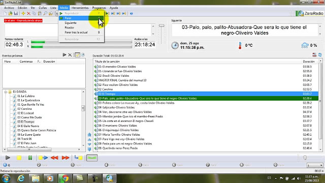The width and height of the screenshot is (325, 183).
Task: Toggle the highlighted events enable button
Action: [x=77, y=55]
